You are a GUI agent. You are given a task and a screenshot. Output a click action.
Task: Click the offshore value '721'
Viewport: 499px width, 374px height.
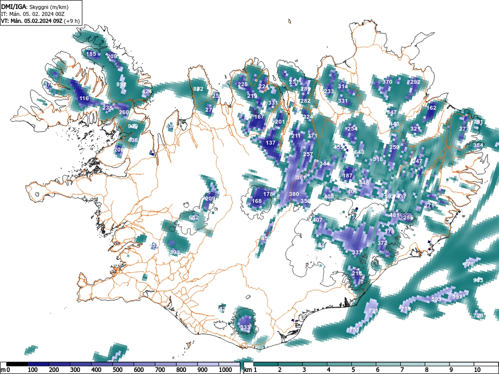(x=373, y=311)
